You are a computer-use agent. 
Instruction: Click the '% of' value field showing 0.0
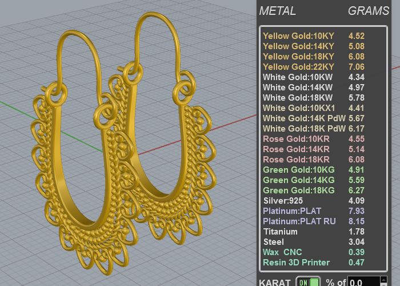point(364,282)
